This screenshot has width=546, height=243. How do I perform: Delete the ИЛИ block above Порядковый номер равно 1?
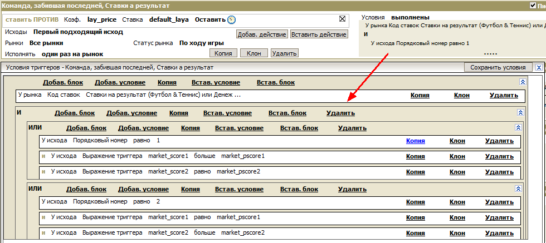click(352, 128)
